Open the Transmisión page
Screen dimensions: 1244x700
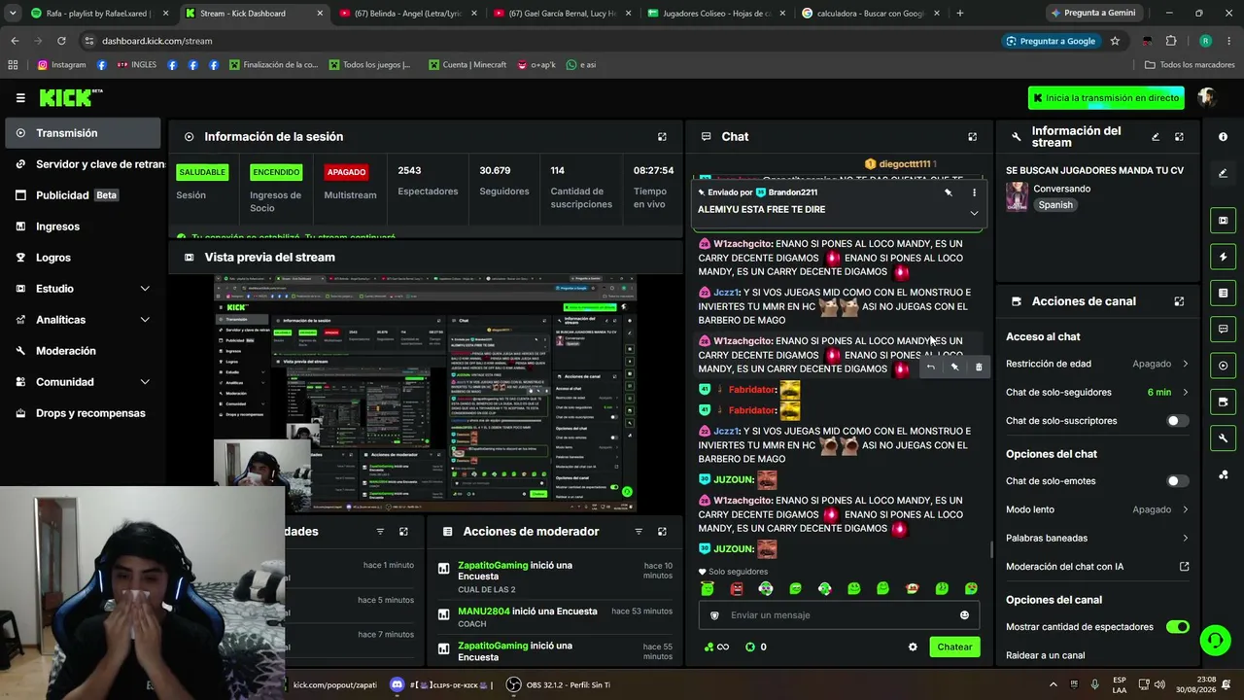83,133
